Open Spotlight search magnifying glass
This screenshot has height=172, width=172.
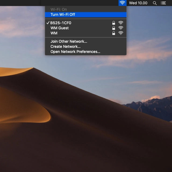click(x=155, y=3)
